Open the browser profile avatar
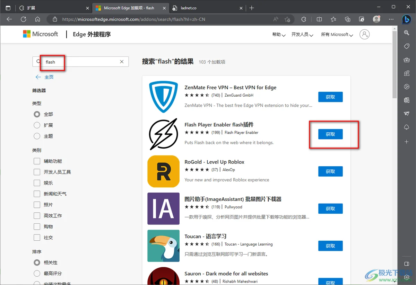Image resolution: width=416 pixels, height=285 pixels. pyautogui.click(x=376, y=19)
